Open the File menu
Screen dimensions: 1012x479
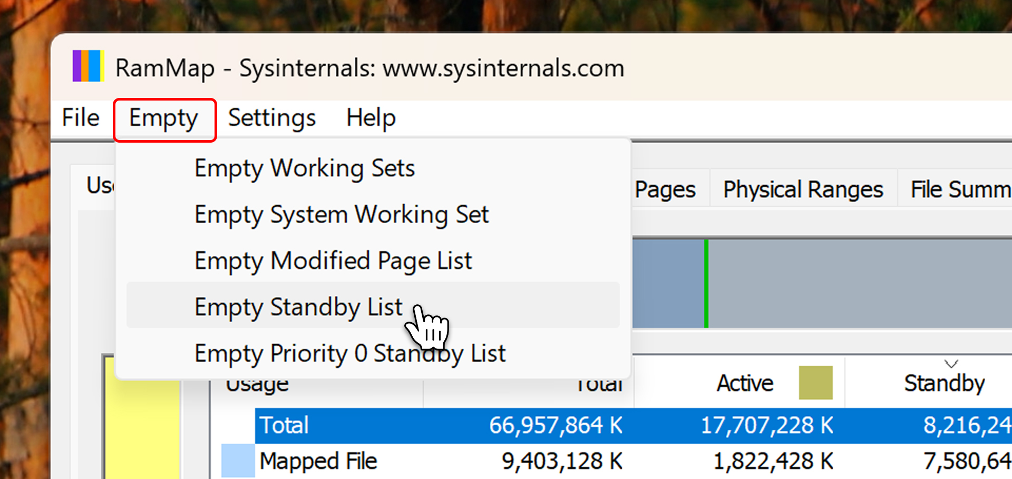point(81,118)
